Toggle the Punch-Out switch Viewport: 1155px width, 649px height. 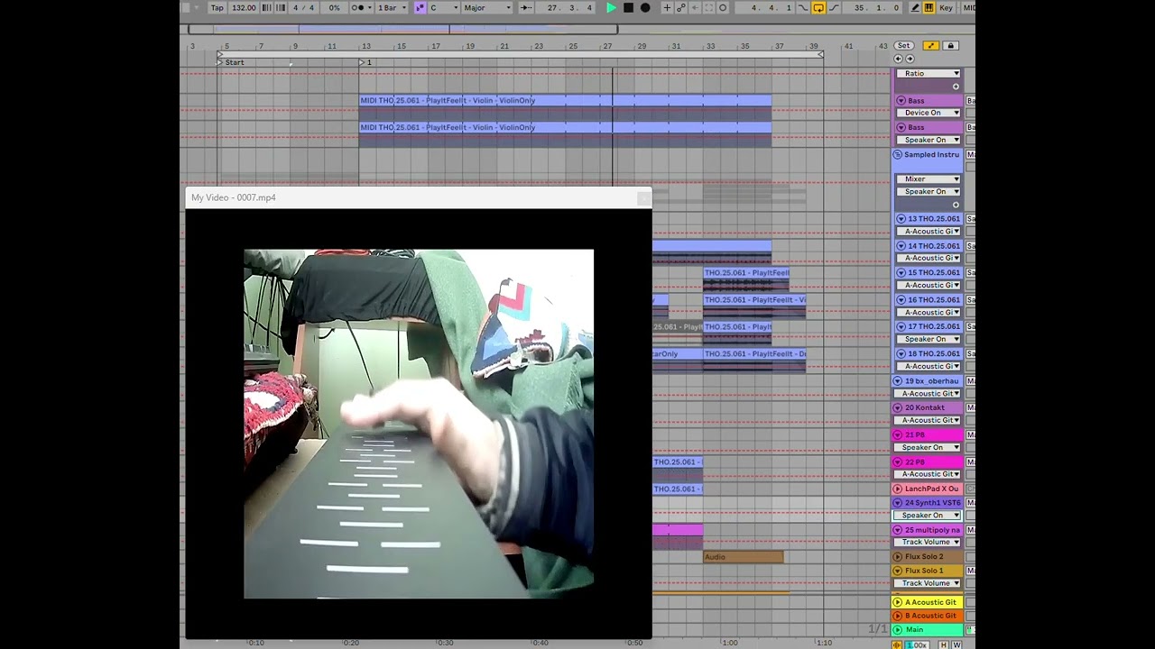[x=834, y=7]
